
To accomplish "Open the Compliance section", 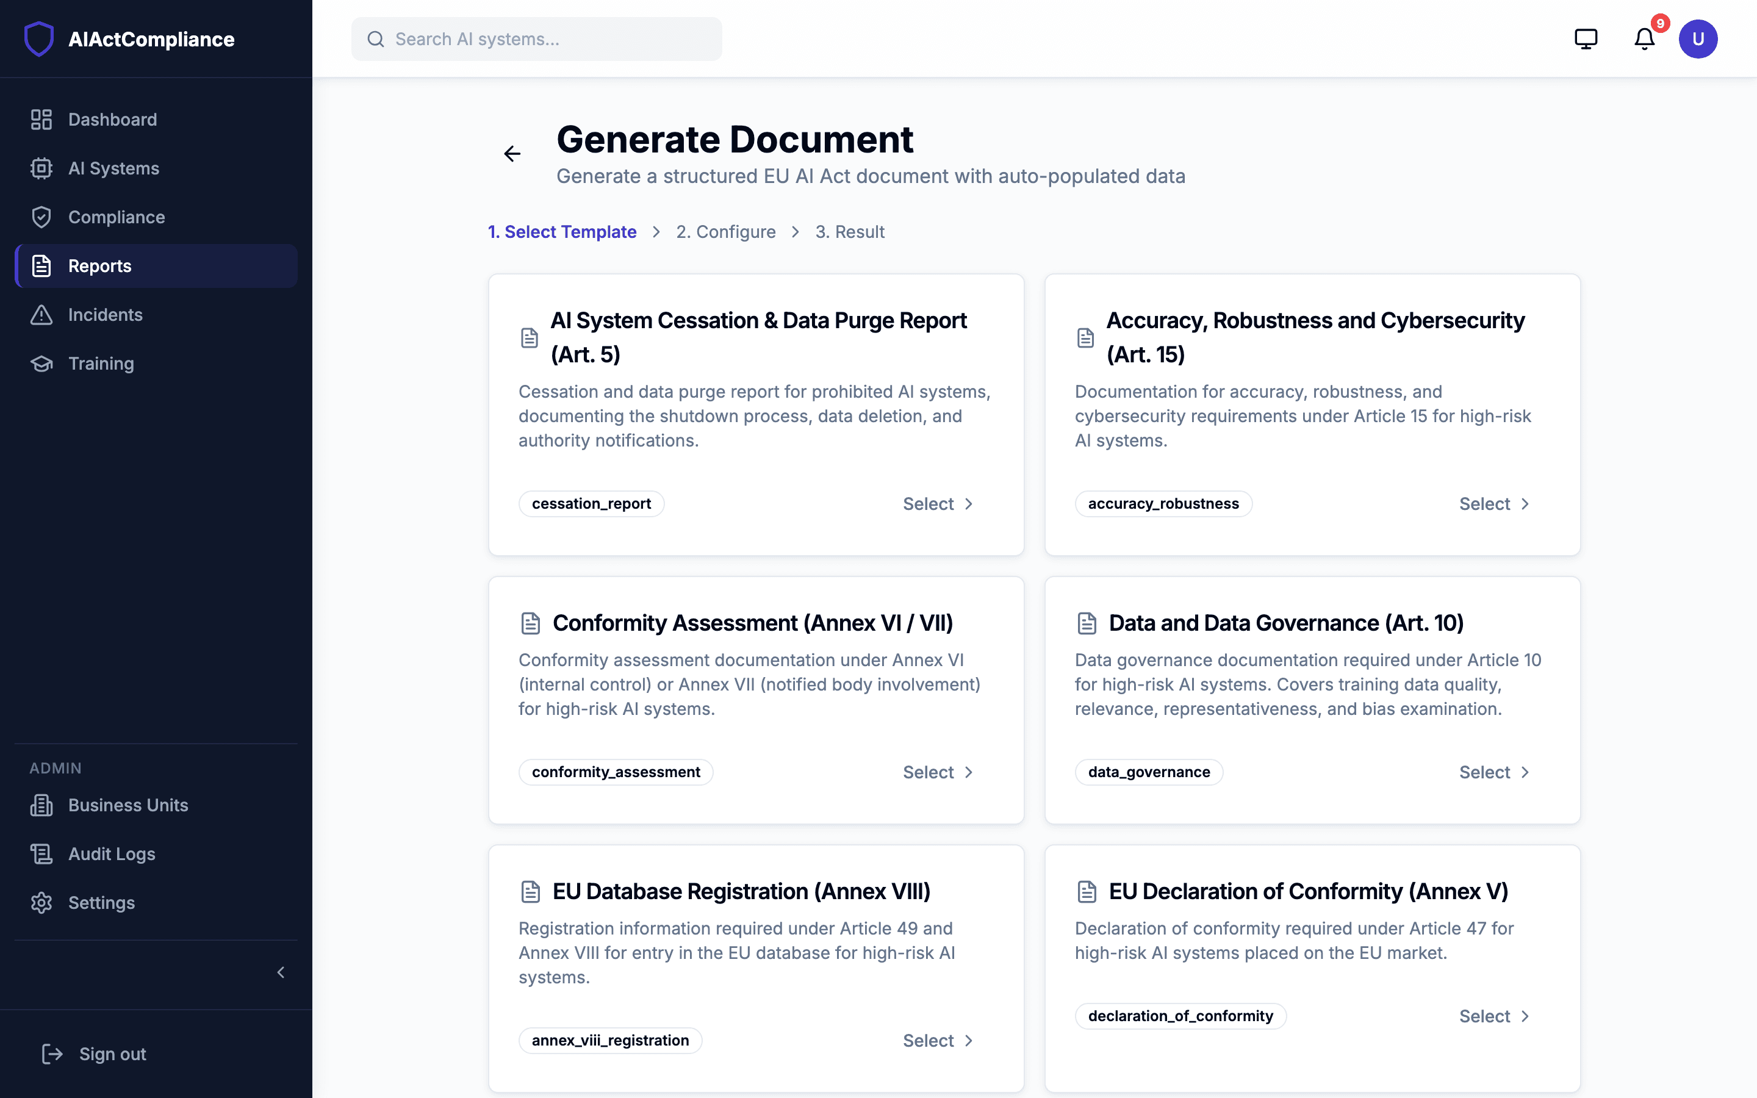I will tap(116, 217).
